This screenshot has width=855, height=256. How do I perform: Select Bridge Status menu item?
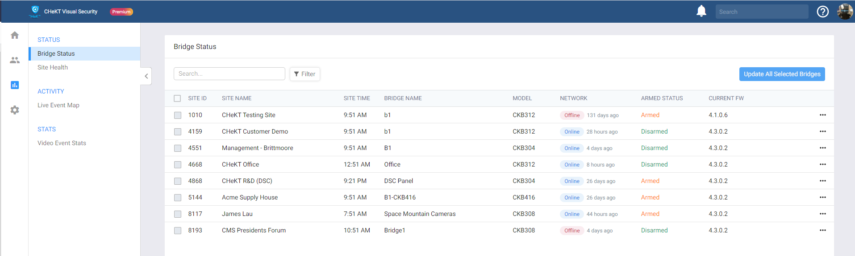[84, 53]
